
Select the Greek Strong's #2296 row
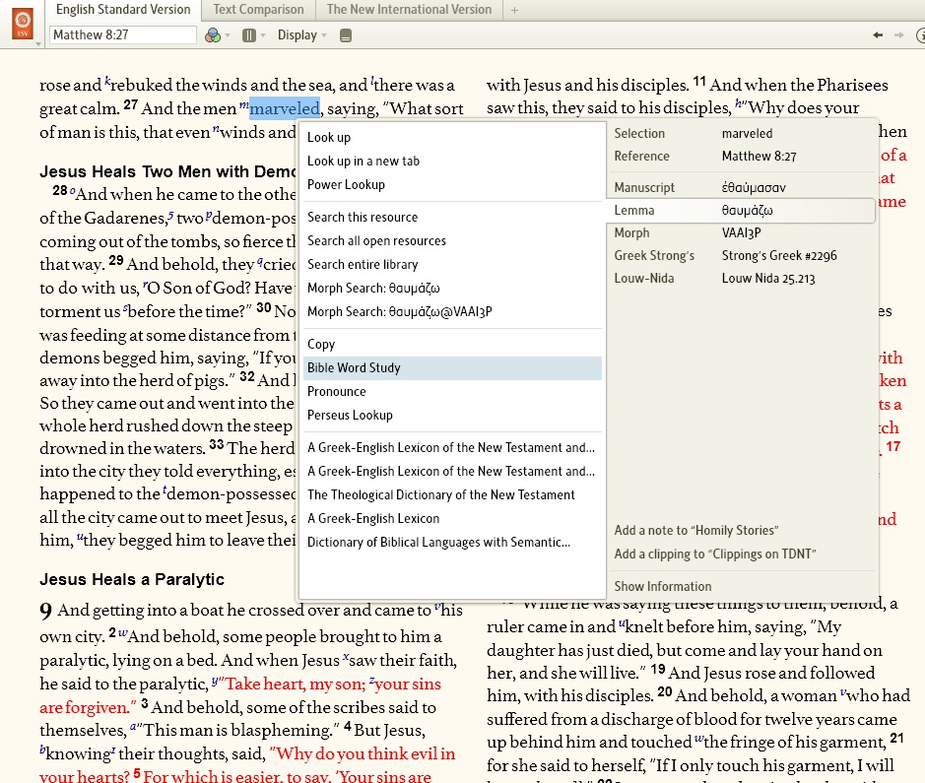click(742, 256)
